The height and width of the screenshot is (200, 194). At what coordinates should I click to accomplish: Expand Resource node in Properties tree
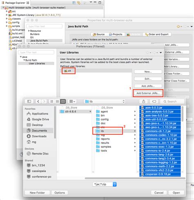[x=29, y=31]
